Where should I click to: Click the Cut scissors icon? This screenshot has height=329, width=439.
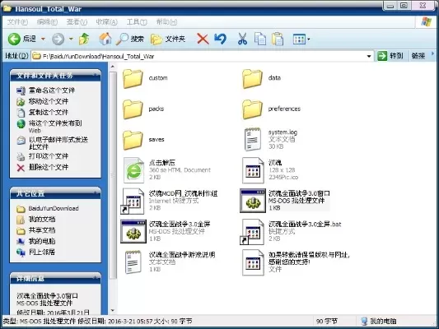coord(242,39)
